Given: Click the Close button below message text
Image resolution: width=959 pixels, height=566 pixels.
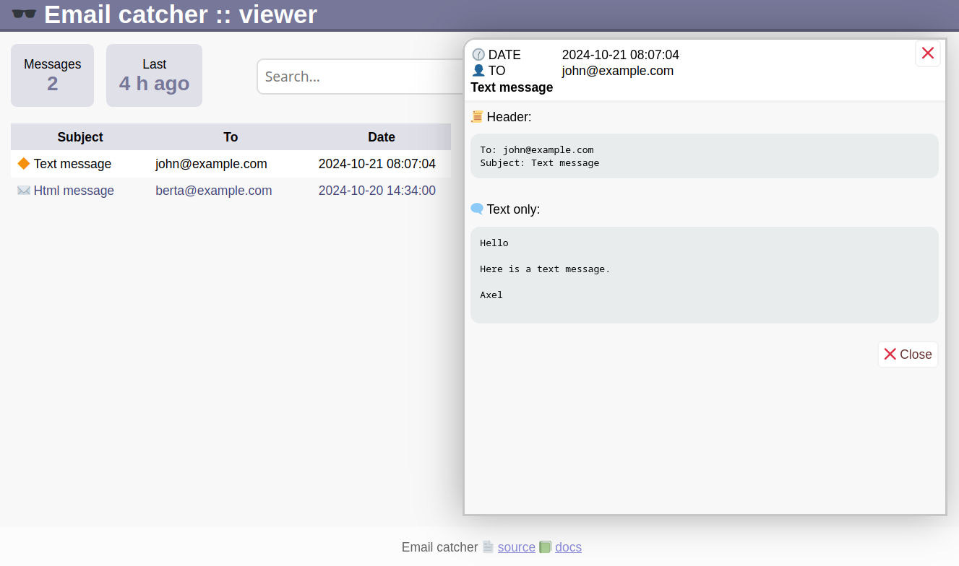Looking at the screenshot, I should click(908, 354).
